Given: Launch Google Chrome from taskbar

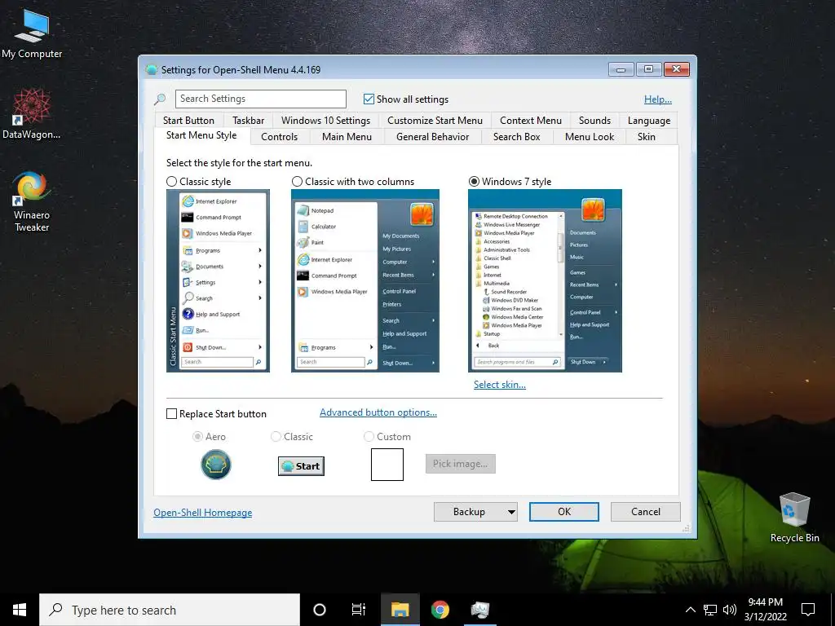Looking at the screenshot, I should [440, 610].
